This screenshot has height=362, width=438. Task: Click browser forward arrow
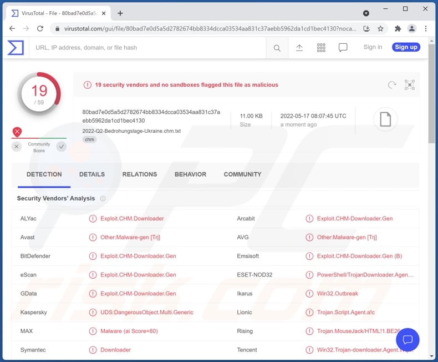tap(26, 28)
